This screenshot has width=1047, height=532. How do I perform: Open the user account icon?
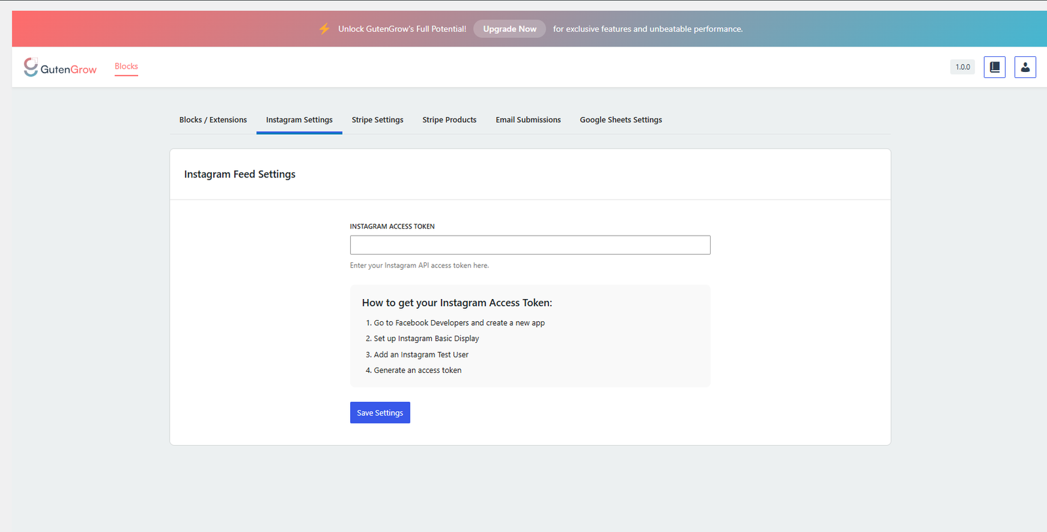[1025, 67]
